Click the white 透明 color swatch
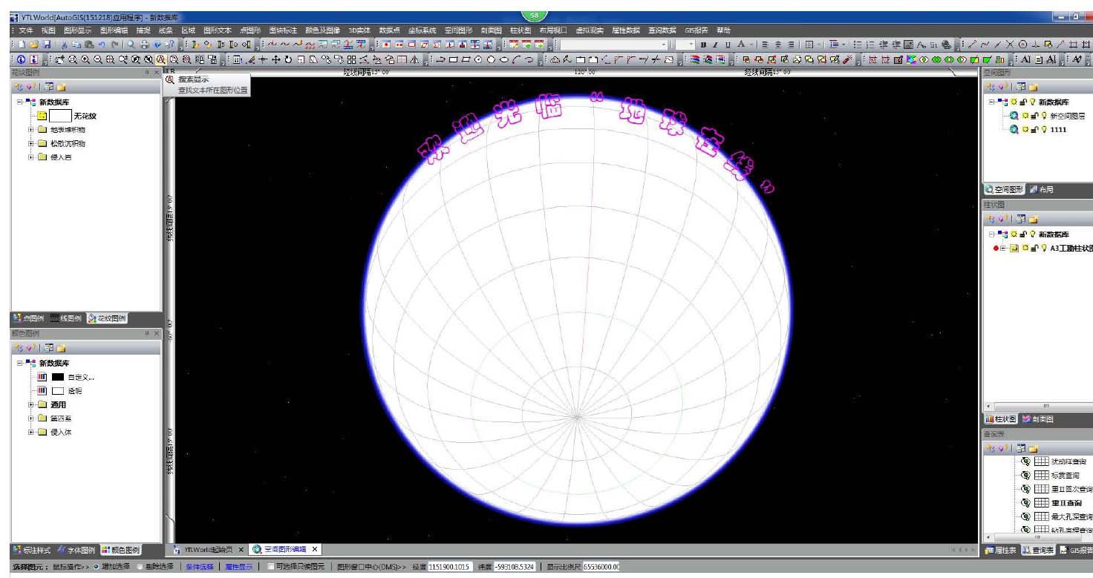The height and width of the screenshot is (578, 1093). tap(57, 391)
